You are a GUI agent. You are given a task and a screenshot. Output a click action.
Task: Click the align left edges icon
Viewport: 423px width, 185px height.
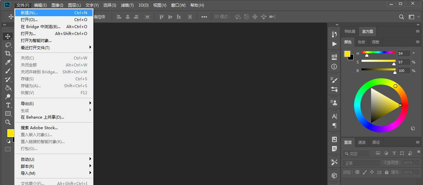119,17
